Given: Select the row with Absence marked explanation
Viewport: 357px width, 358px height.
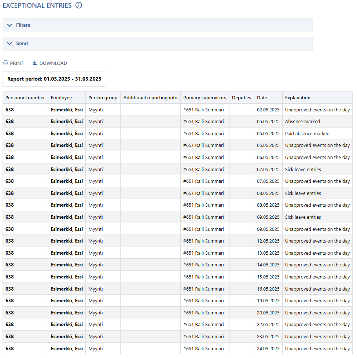Looking at the screenshot, I should 177,121.
